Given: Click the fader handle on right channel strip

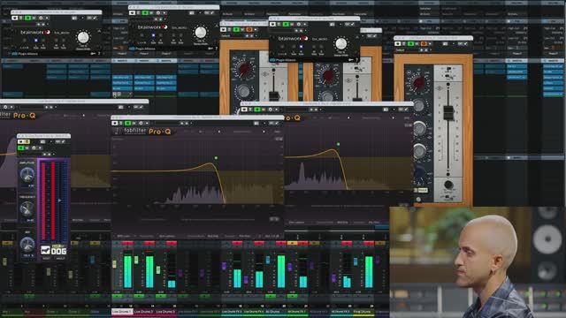Looking at the screenshot, I should (x=448, y=113).
